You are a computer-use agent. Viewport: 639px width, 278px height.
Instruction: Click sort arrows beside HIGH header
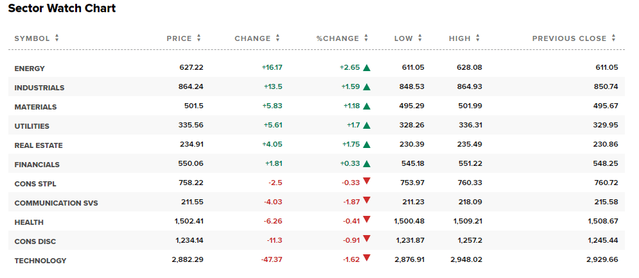pos(478,38)
